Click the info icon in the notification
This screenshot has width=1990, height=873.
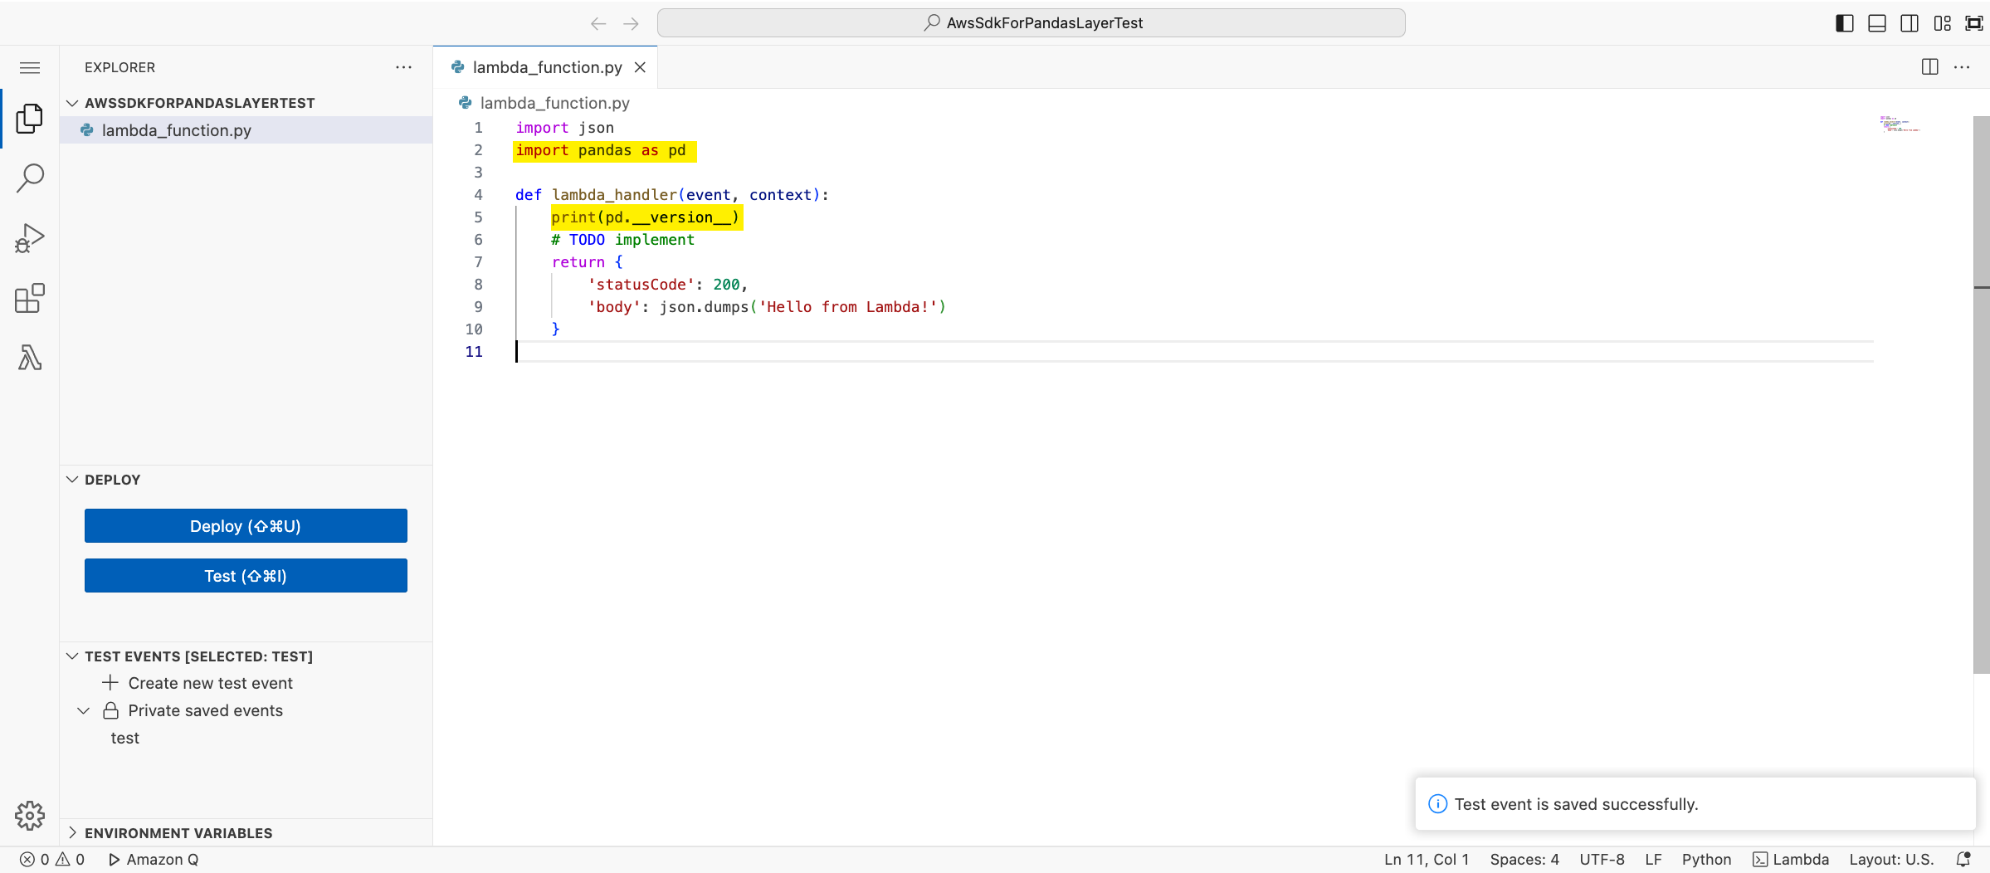(1437, 804)
